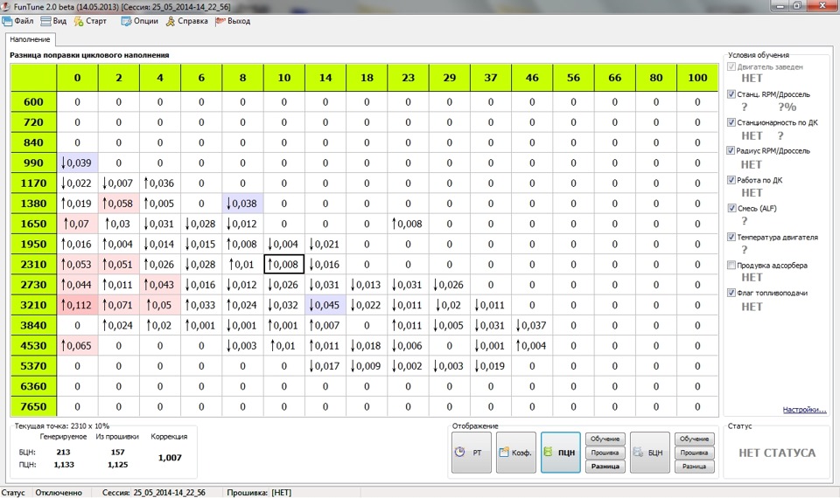Select the БЦН display button
Viewport: 840px width, 498px height.
pos(650,453)
